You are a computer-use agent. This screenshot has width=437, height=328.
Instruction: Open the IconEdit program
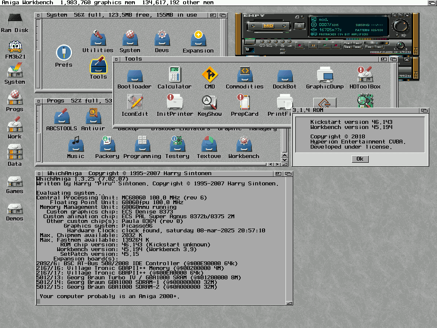[x=134, y=102]
